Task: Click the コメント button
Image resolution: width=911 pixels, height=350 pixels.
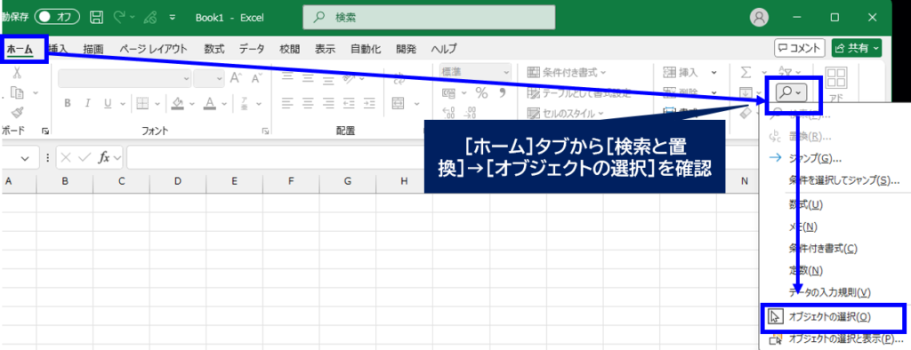Action: [800, 48]
